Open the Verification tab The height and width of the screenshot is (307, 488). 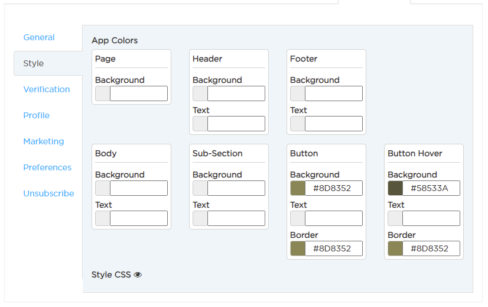tap(46, 89)
